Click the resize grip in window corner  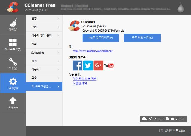pos(189,134)
